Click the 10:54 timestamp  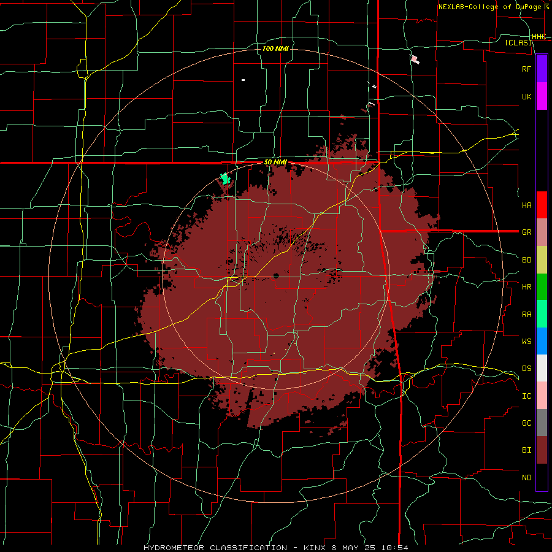[394, 548]
